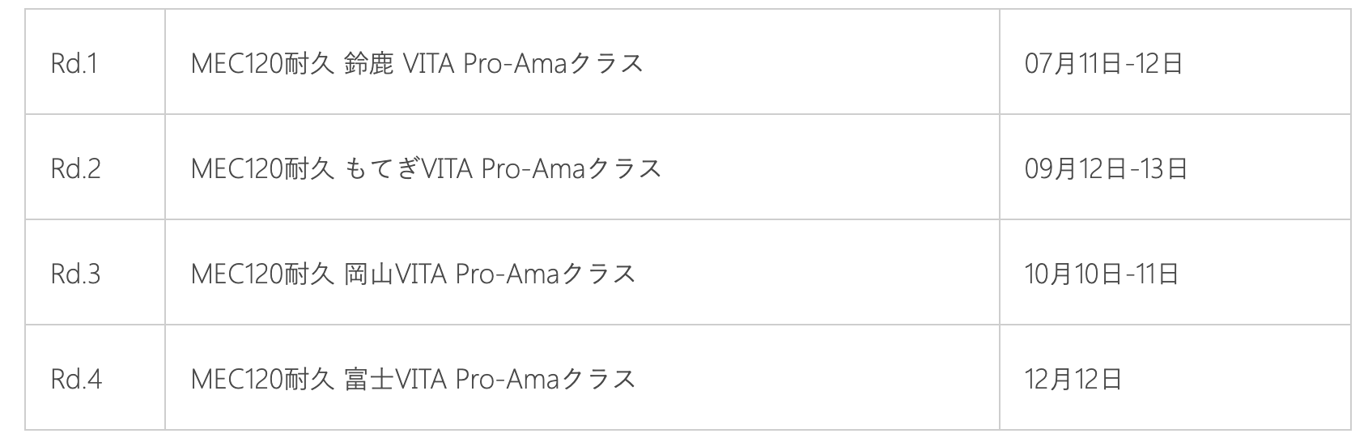Click MEC120耐久 in the Rd.4 row
The image size is (1368, 442).
pyautogui.click(x=262, y=379)
